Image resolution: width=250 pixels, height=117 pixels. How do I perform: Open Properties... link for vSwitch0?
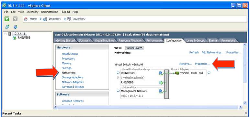[203, 64]
